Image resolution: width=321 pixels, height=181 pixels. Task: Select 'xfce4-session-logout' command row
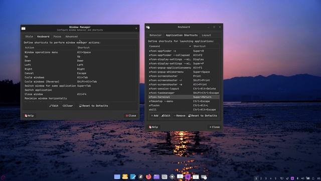click(x=184, y=88)
